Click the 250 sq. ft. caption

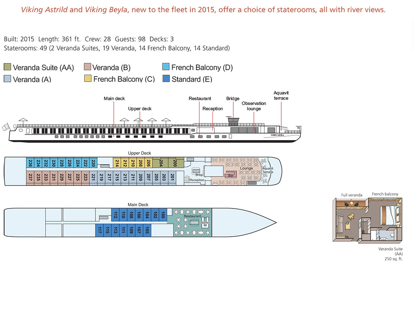click(393, 259)
